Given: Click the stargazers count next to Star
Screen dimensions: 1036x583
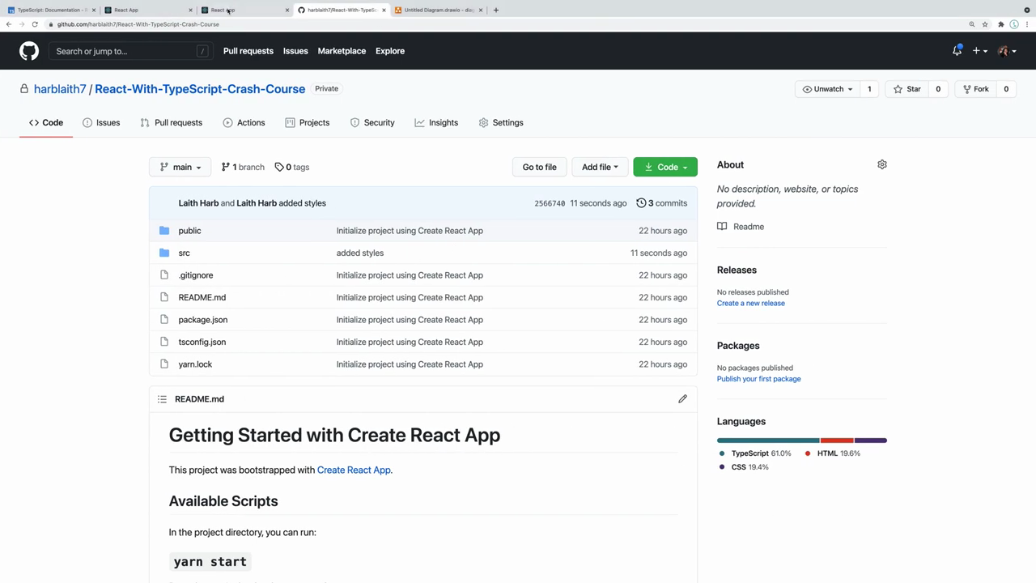Looking at the screenshot, I should (x=938, y=89).
